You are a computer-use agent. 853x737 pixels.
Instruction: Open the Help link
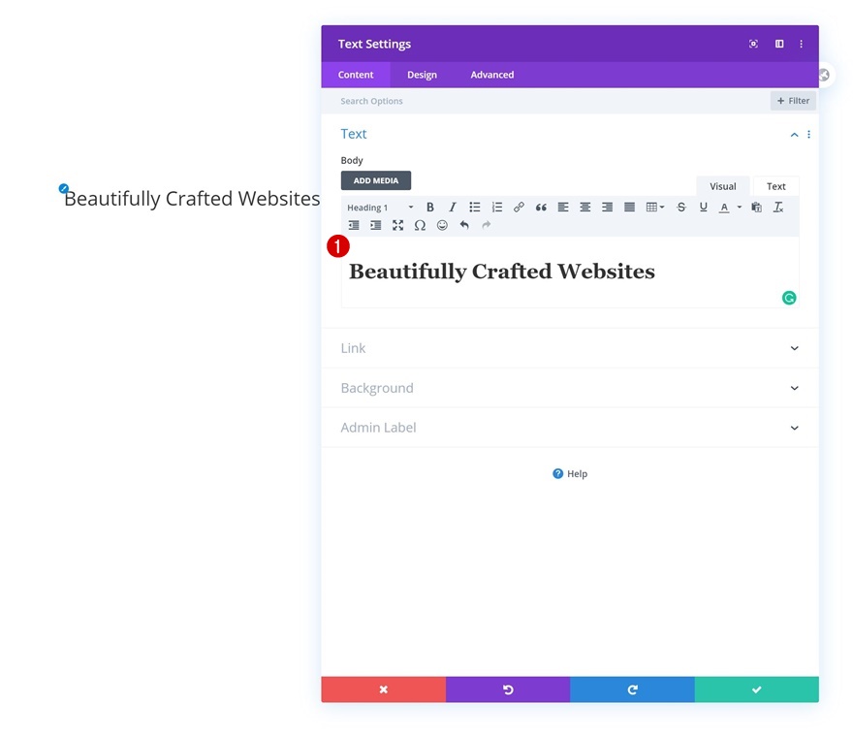coord(570,473)
